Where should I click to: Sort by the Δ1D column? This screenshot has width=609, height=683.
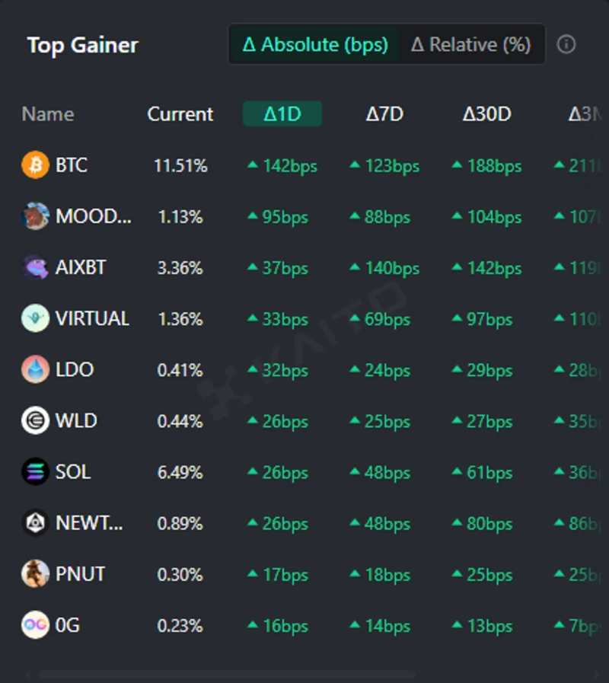click(282, 114)
